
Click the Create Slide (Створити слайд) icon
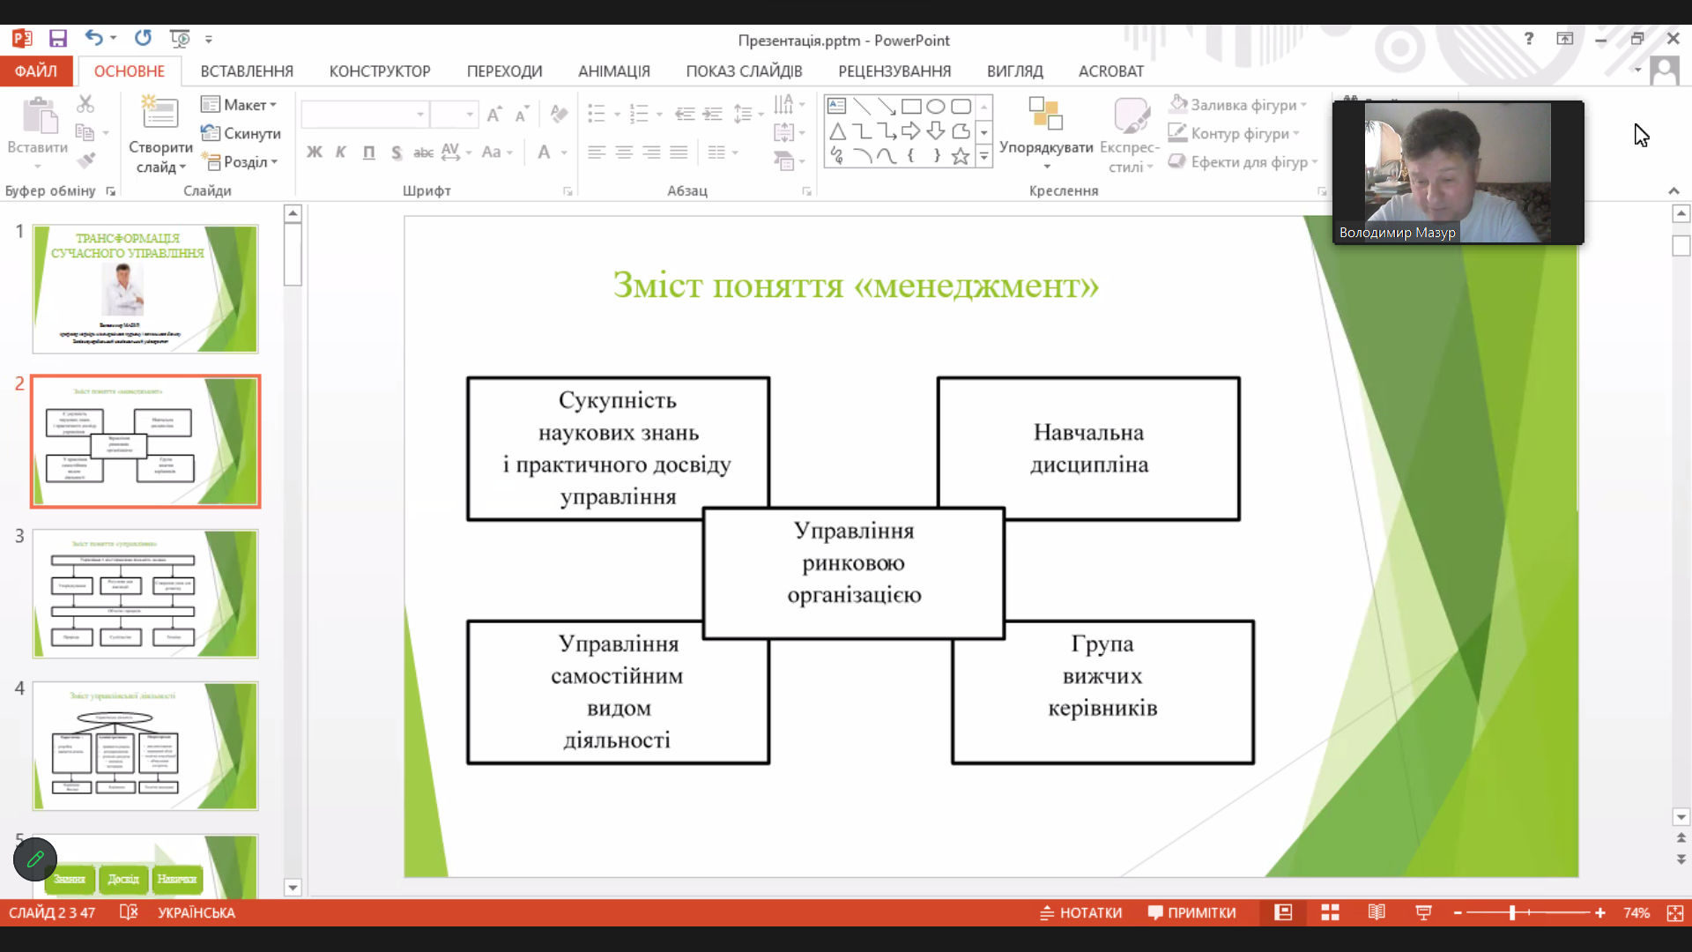coord(160,113)
